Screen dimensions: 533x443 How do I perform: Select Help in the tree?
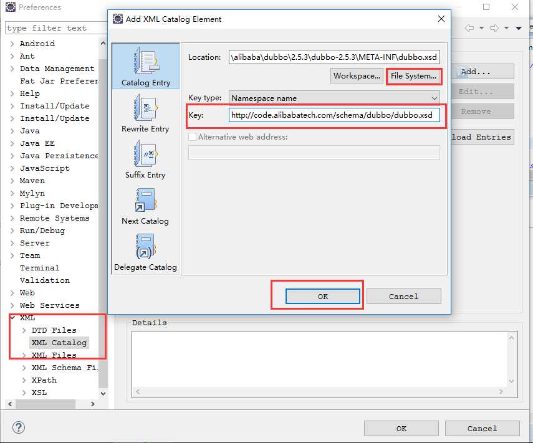29,93
